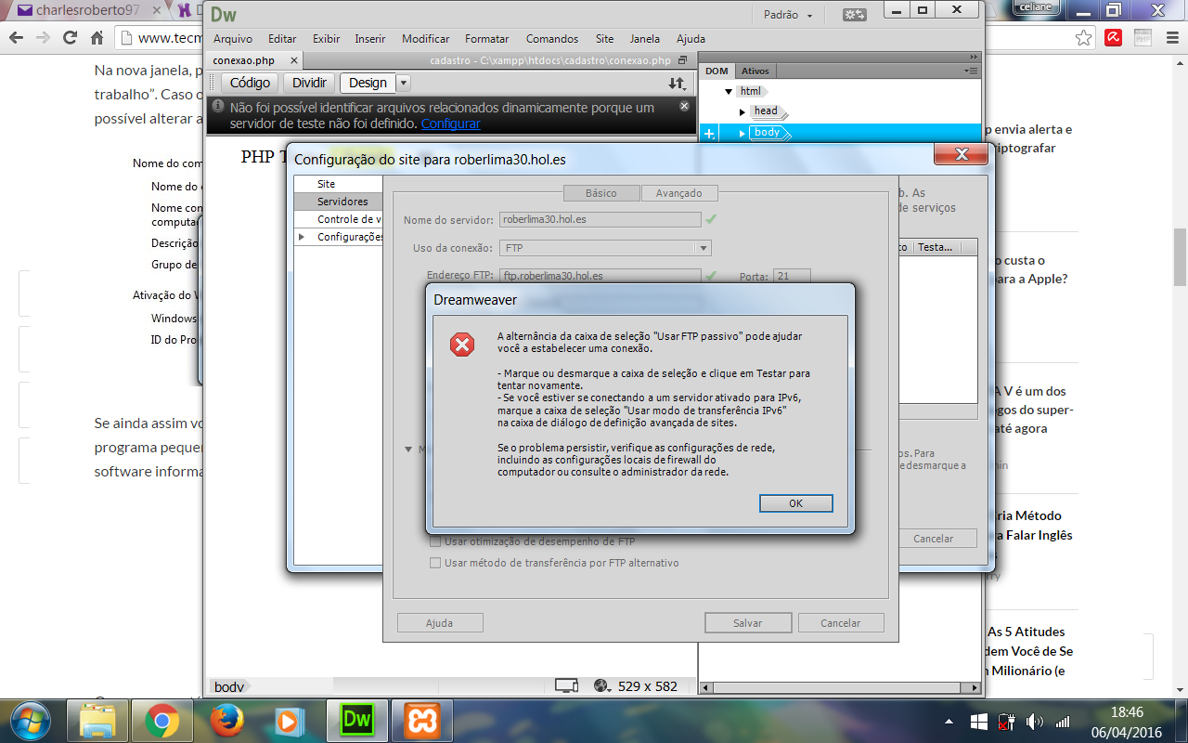Click Ajuda in the server settings dialog
This screenshot has height=743, width=1188.
click(440, 623)
